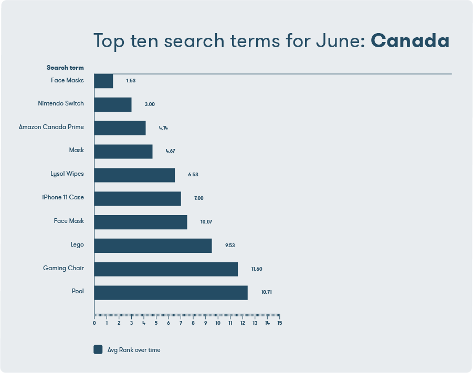473x373 pixels.
Task: Select the 'Gaming Chair' label
Action: (x=64, y=268)
